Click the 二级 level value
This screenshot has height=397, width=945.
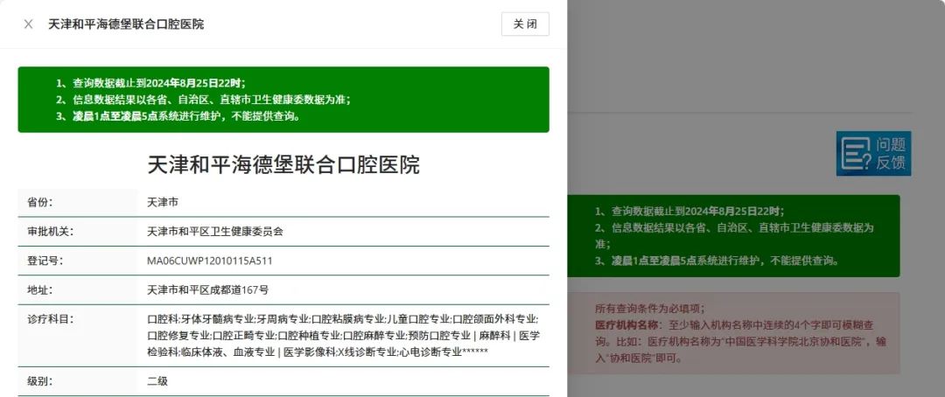click(x=157, y=381)
